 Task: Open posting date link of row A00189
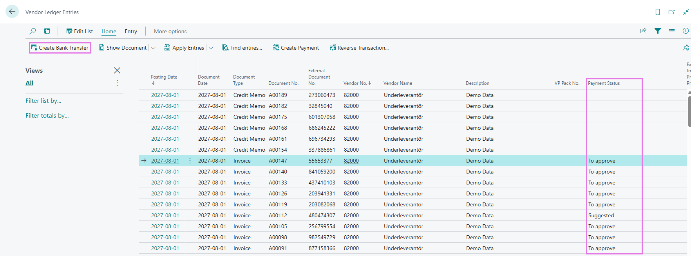(x=165, y=95)
